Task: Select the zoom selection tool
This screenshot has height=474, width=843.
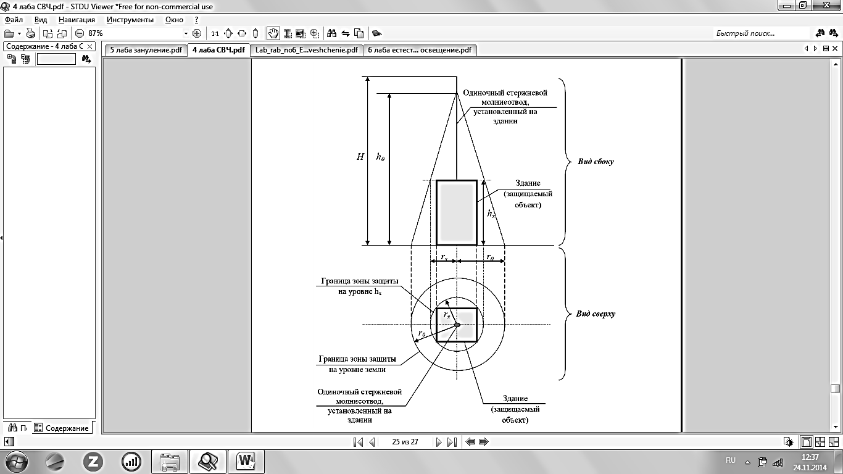Action: pyautogui.click(x=315, y=33)
